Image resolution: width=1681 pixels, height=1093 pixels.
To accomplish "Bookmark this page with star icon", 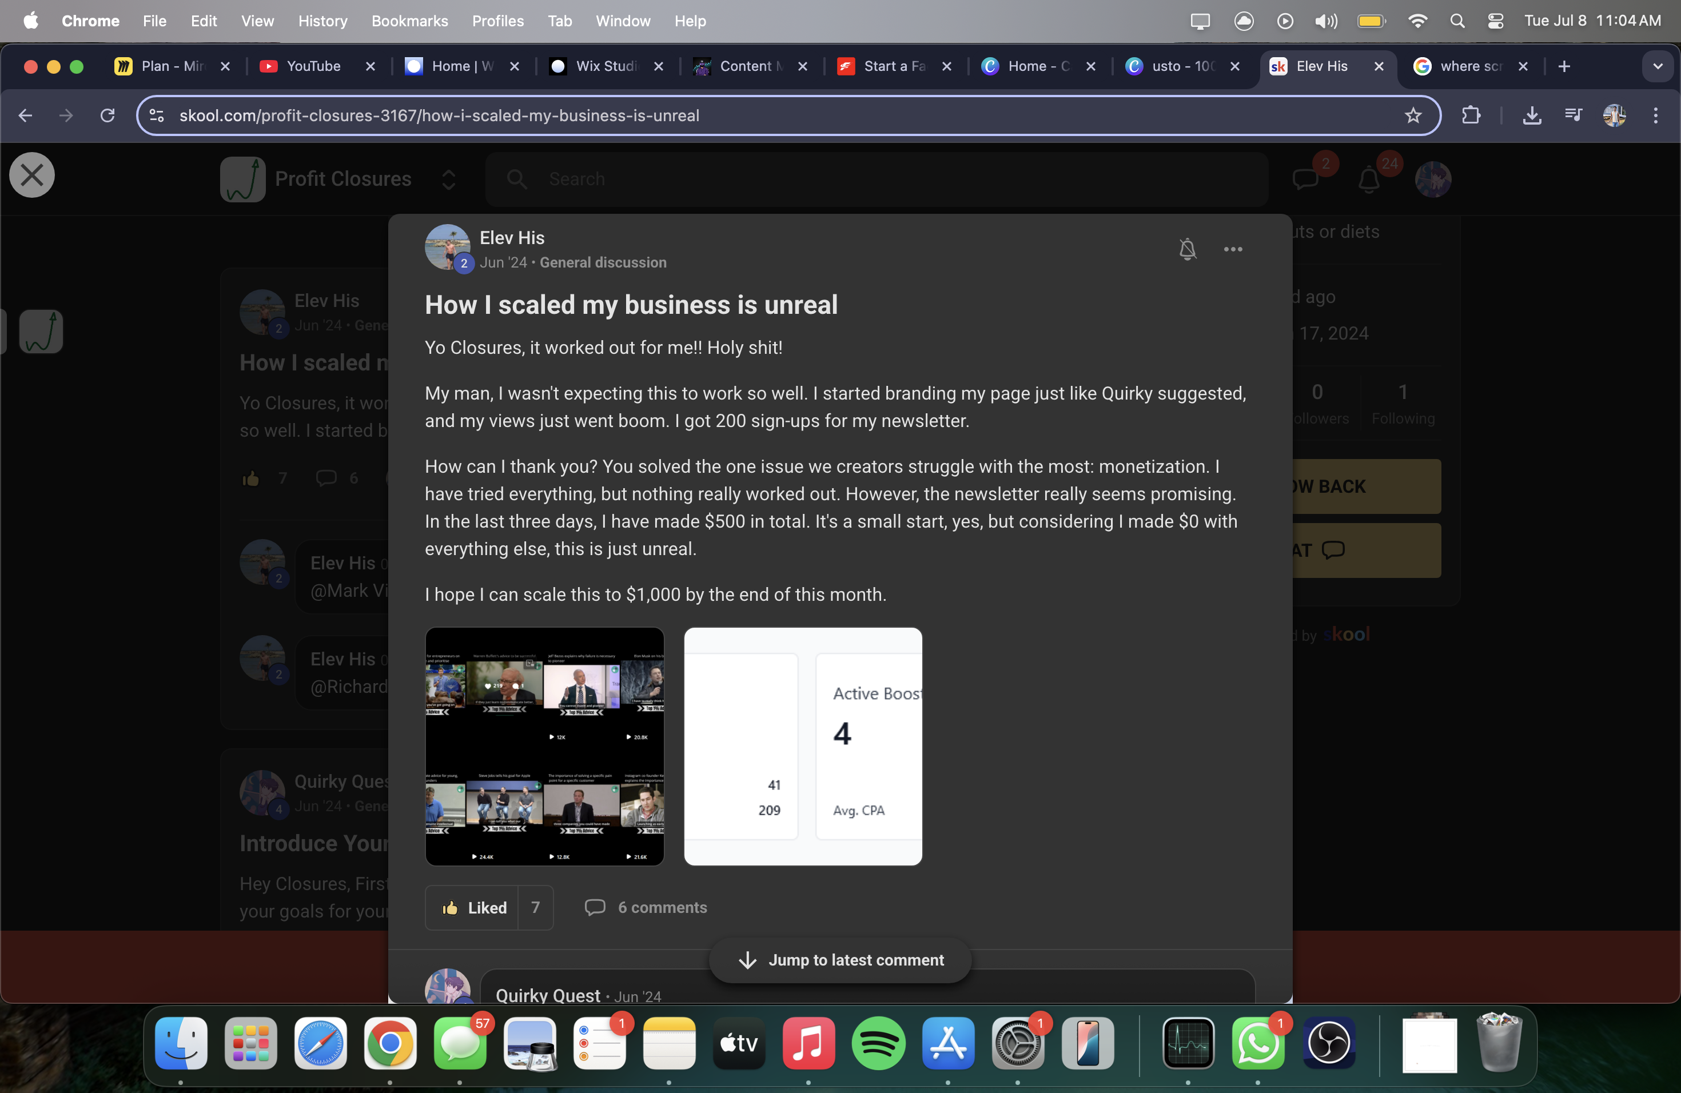I will (1413, 116).
